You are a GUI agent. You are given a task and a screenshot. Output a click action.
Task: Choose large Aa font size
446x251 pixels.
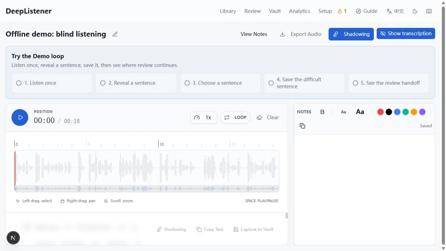point(360,112)
